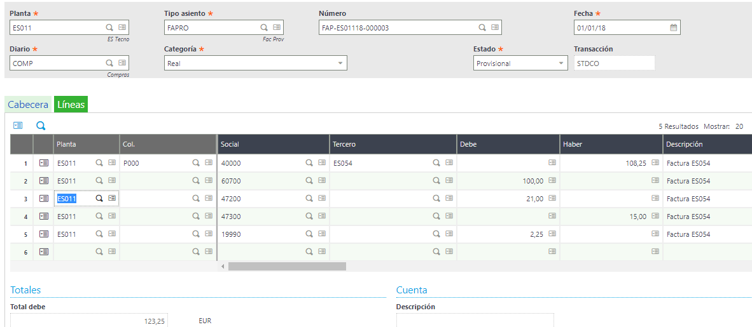
Task: Click the search icon next to account 47300
Action: (x=310, y=216)
